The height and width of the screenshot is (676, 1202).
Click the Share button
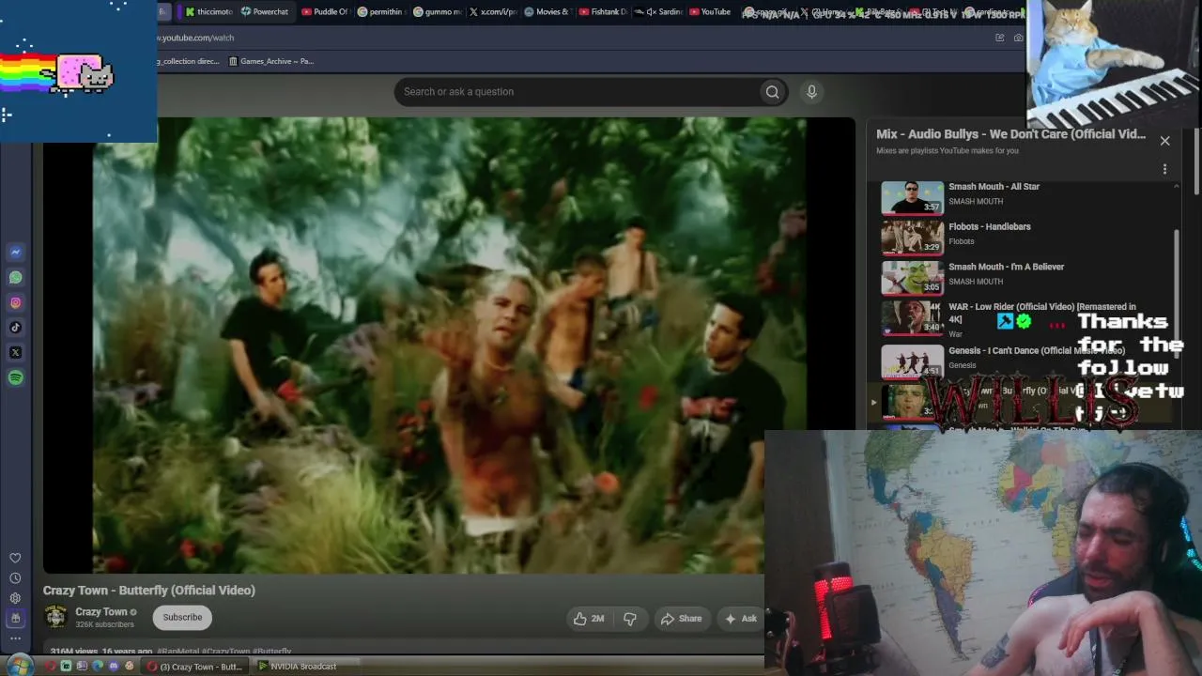(681, 618)
